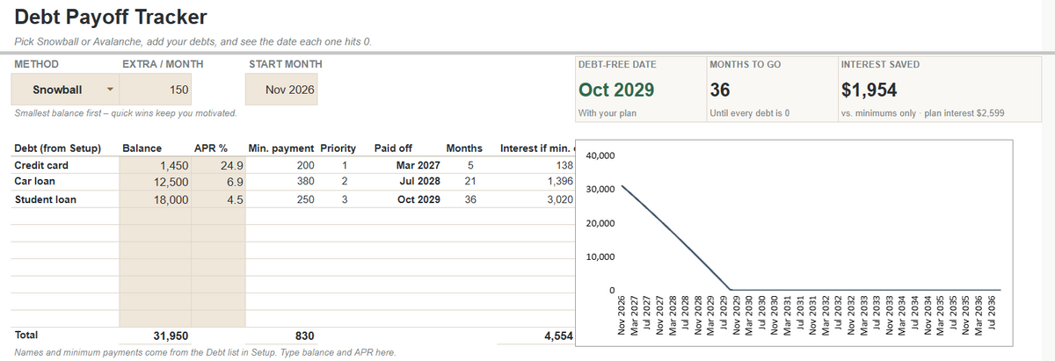This screenshot has width=1055, height=361.
Task: Select Student loan APR cell 4.5
Action: click(x=218, y=199)
